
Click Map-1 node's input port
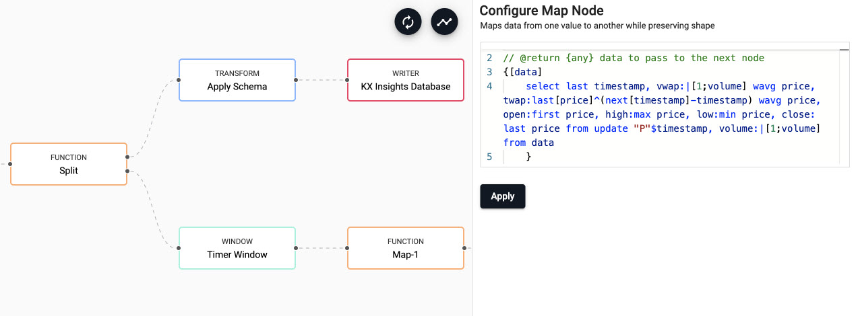coord(347,248)
